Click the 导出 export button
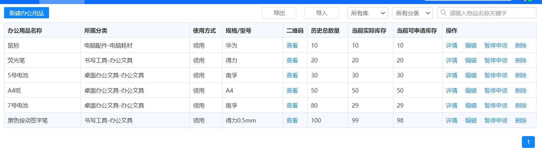 click(x=279, y=13)
